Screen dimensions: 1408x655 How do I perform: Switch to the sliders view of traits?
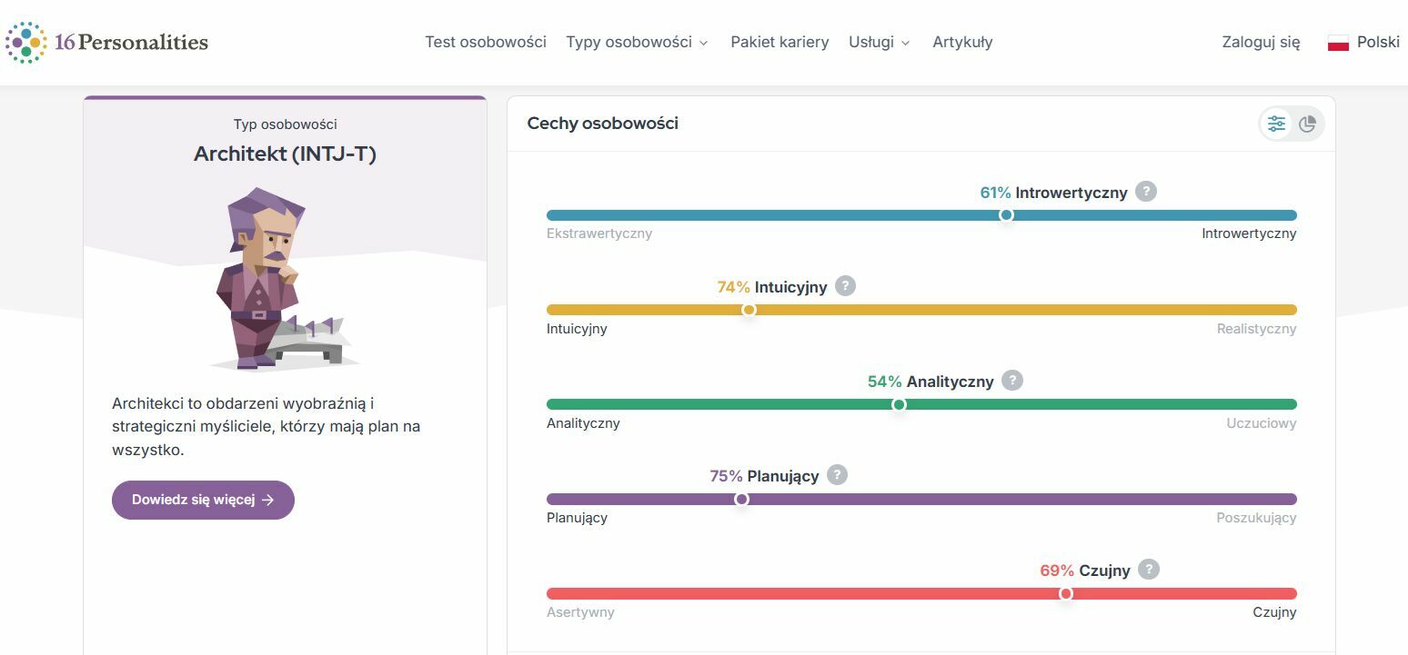click(1277, 124)
